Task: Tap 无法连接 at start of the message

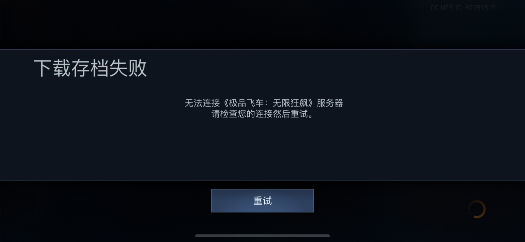Action: coord(202,103)
